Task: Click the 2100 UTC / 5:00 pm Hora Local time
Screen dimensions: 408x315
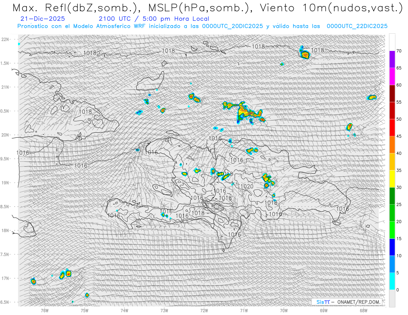Action: point(154,19)
